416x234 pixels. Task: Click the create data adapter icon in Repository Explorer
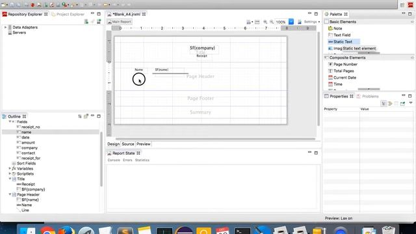tap(86, 21)
